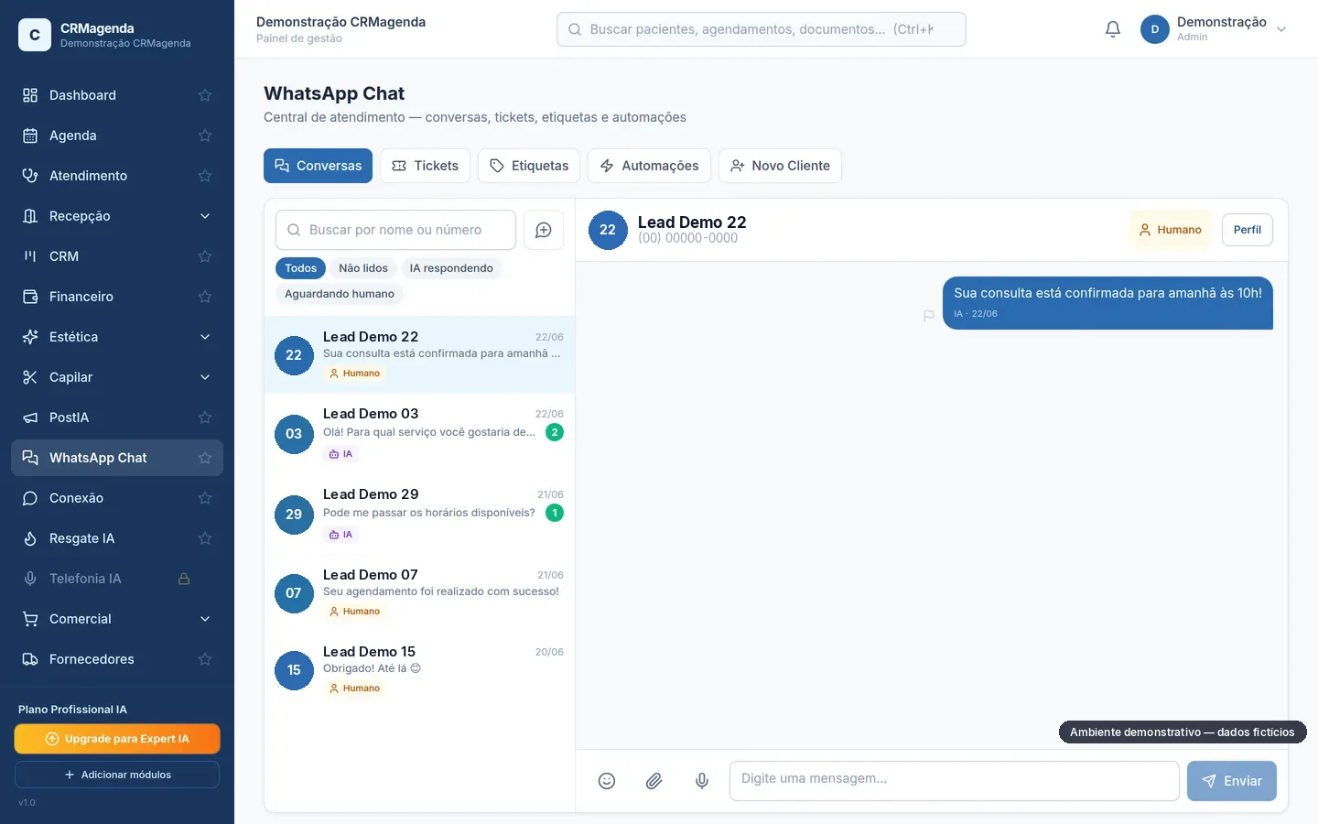Screen dimensions: 1318x824
Task: Toggle the star next to Financeiro
Action: click(205, 297)
